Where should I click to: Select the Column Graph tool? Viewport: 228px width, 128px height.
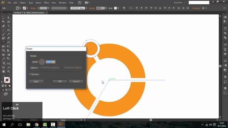tap(9, 63)
